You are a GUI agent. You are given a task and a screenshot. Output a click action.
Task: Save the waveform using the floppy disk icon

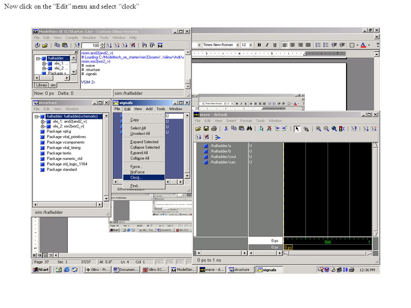tap(206, 129)
